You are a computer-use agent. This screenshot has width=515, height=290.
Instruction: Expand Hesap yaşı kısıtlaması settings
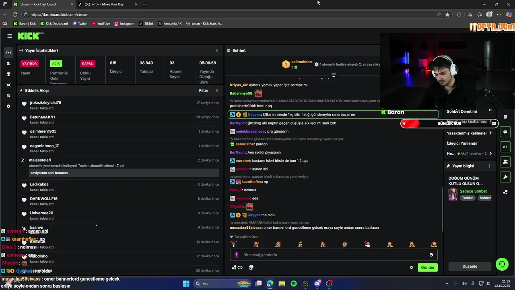point(469,122)
